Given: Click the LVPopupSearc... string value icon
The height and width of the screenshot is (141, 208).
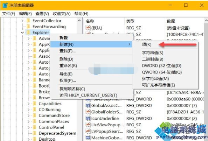Looking at the screenshot, I should pyautogui.click(x=88, y=131).
